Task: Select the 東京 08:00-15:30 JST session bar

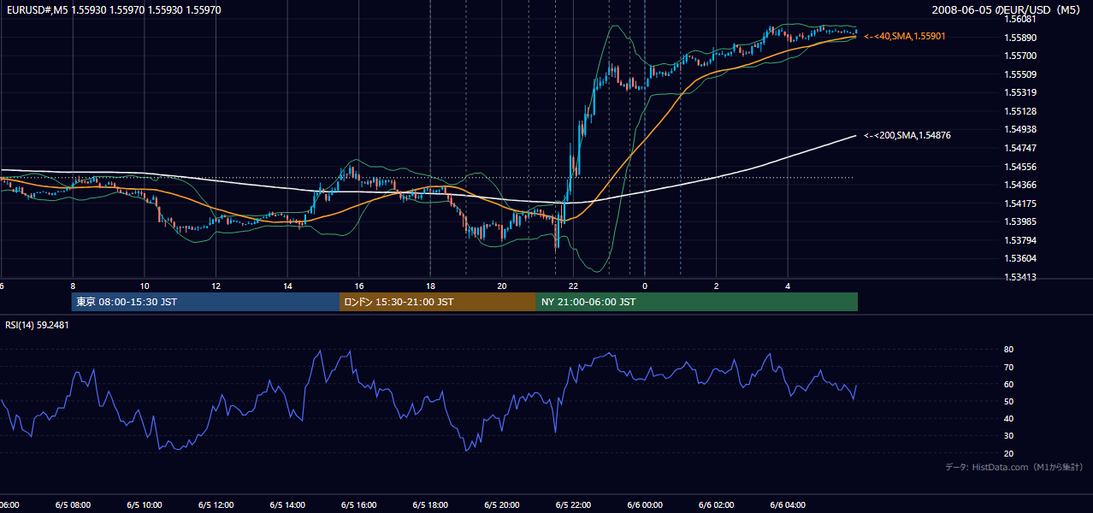Action: coord(205,302)
